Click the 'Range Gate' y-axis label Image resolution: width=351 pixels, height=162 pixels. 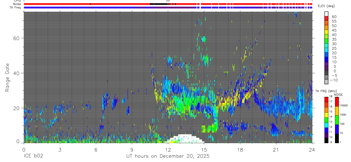click(8, 77)
